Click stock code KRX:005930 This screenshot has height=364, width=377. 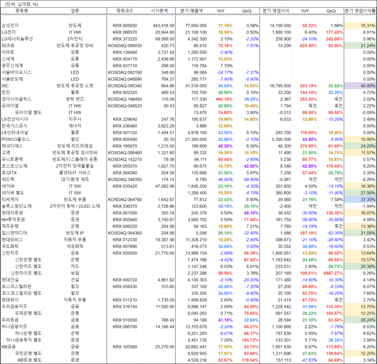pos(125,25)
